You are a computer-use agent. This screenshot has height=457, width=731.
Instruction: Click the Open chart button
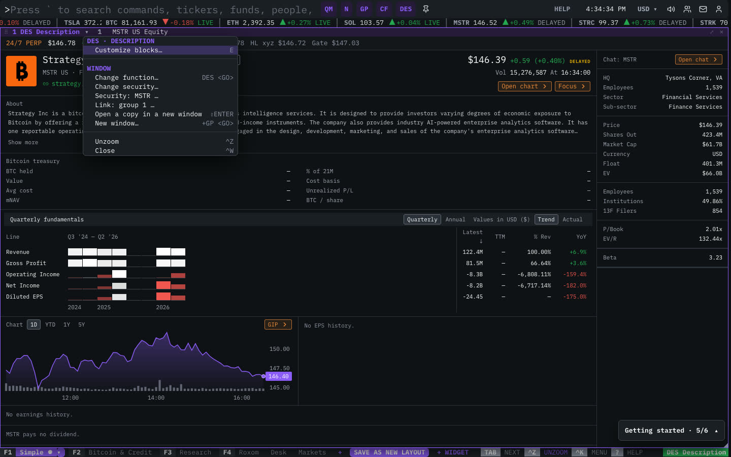(524, 86)
